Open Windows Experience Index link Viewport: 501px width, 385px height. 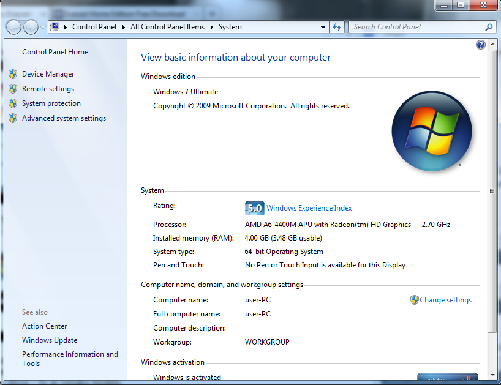coord(309,208)
